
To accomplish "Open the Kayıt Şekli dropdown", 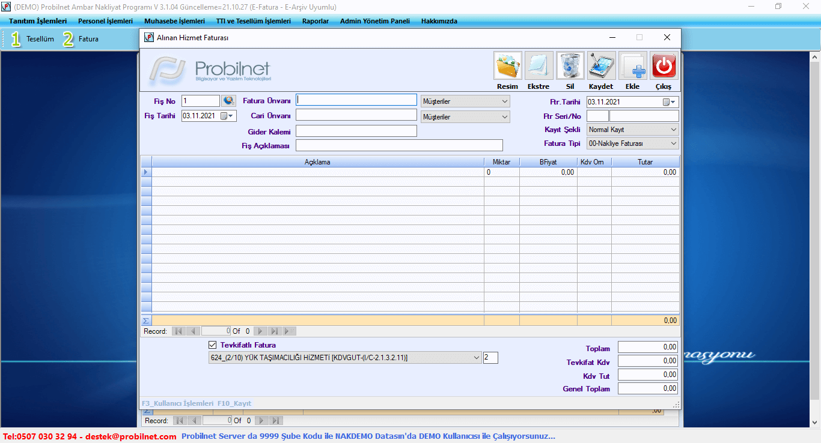I will point(673,130).
